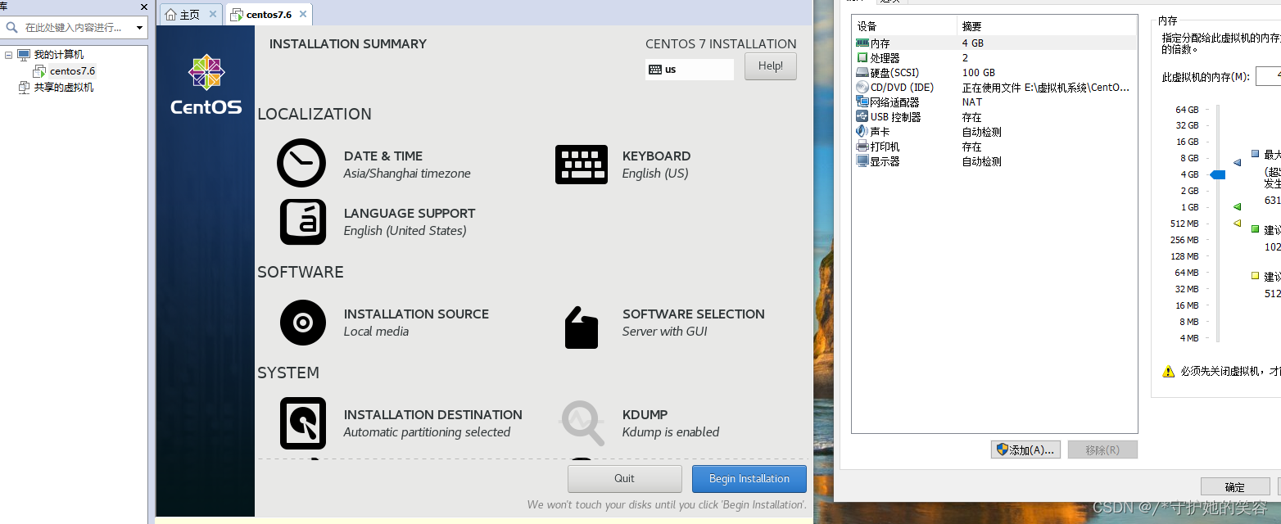Close the 主页 tab
This screenshot has height=524, width=1281.
click(213, 15)
